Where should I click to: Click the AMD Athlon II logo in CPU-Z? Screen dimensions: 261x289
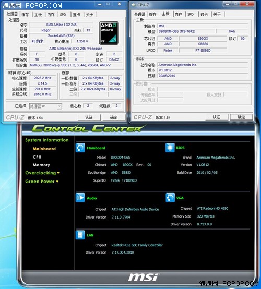(109, 33)
